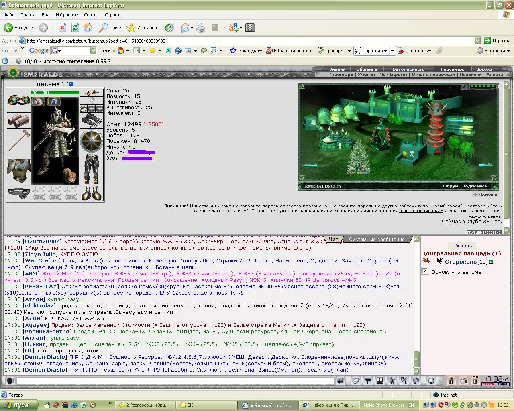The width and height of the screenshot is (514, 411).
Task: Click the Обновить button
Action: [x=462, y=245]
